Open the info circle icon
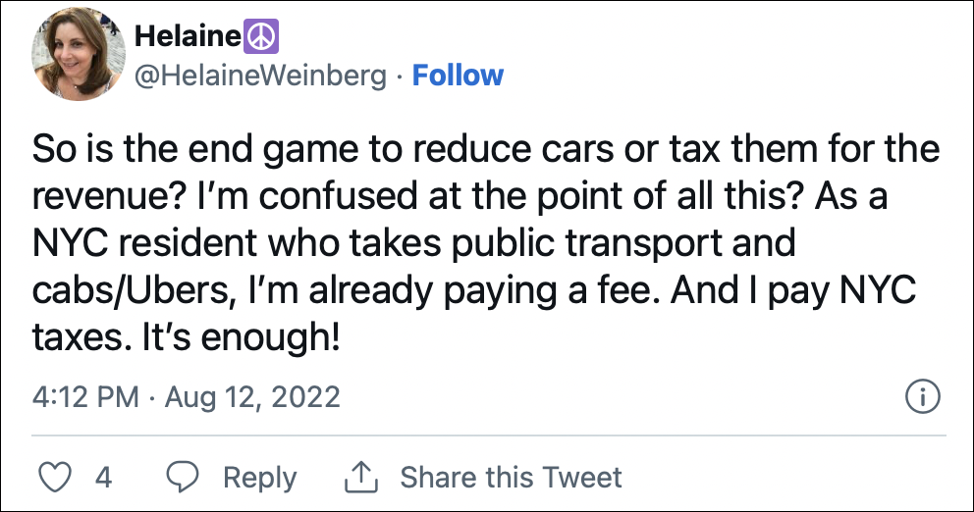This screenshot has height=512, width=974. (x=922, y=397)
